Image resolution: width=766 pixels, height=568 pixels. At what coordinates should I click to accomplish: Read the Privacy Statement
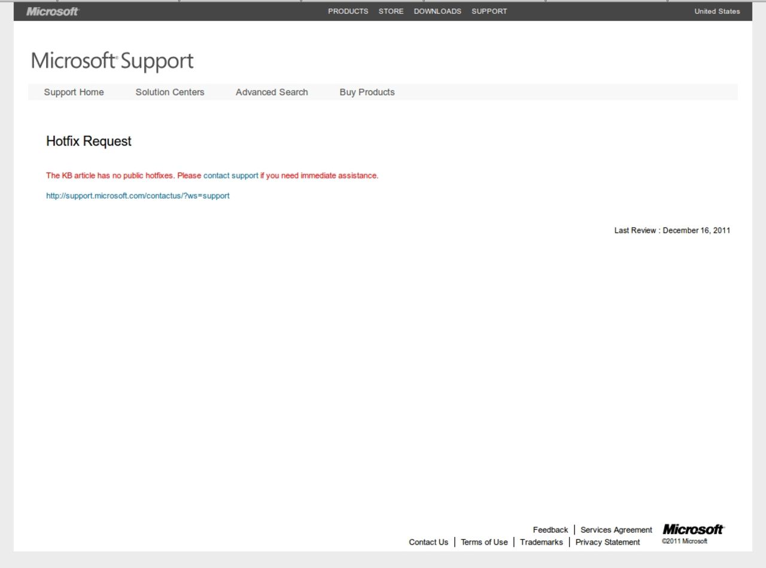608,542
